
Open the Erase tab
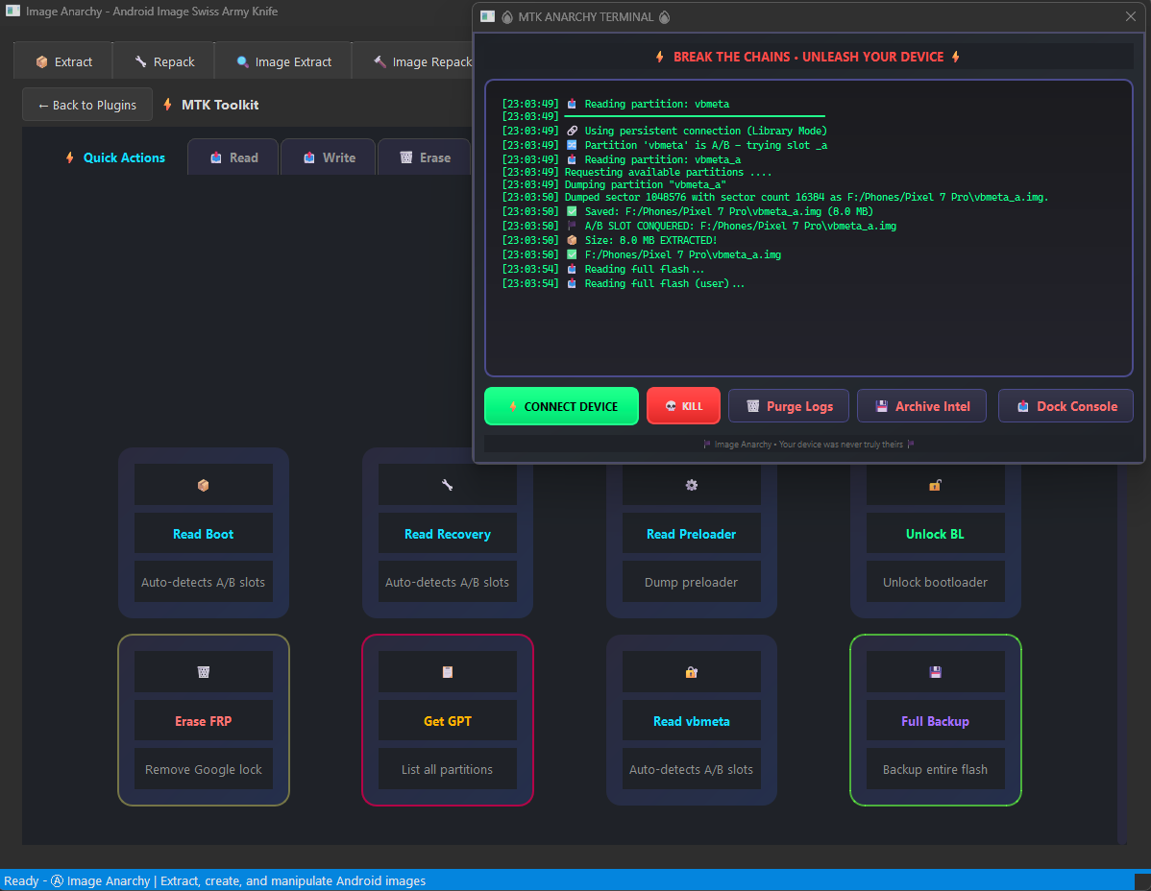coord(424,157)
